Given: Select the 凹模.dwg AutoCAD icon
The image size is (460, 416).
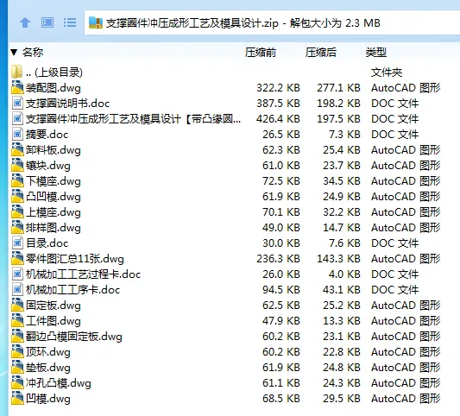Looking at the screenshot, I should (x=17, y=399).
